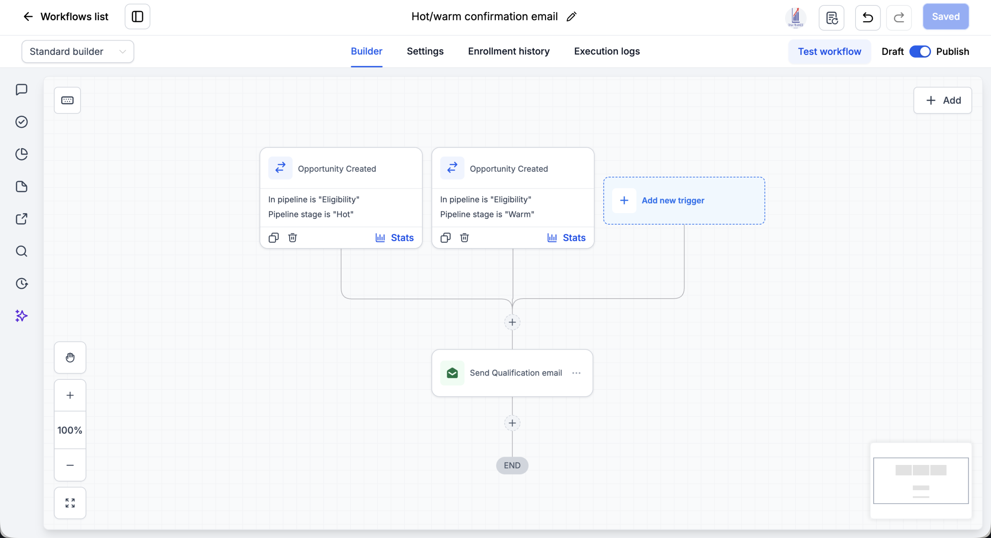Open the version history notes icon
This screenshot has width=991, height=538.
[832, 17]
